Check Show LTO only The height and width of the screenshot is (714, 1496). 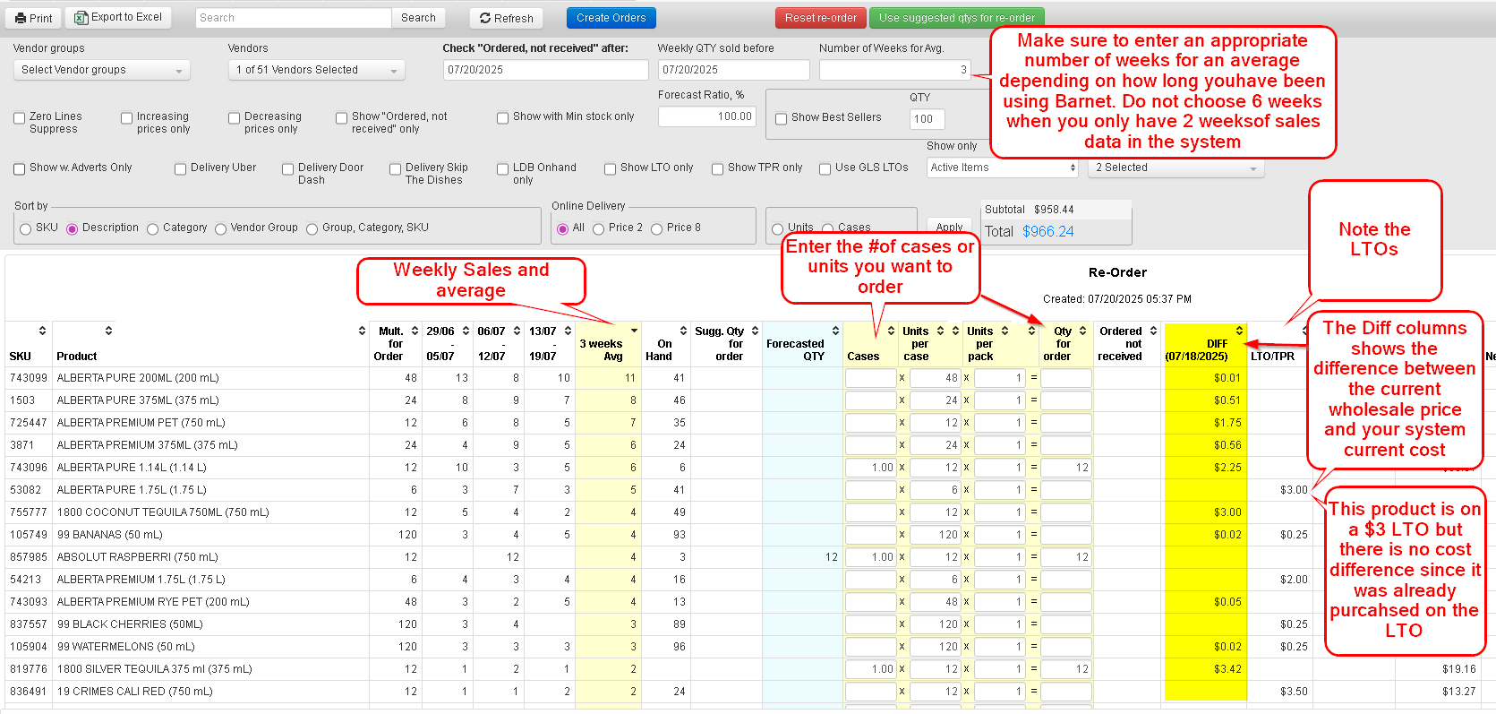(610, 168)
